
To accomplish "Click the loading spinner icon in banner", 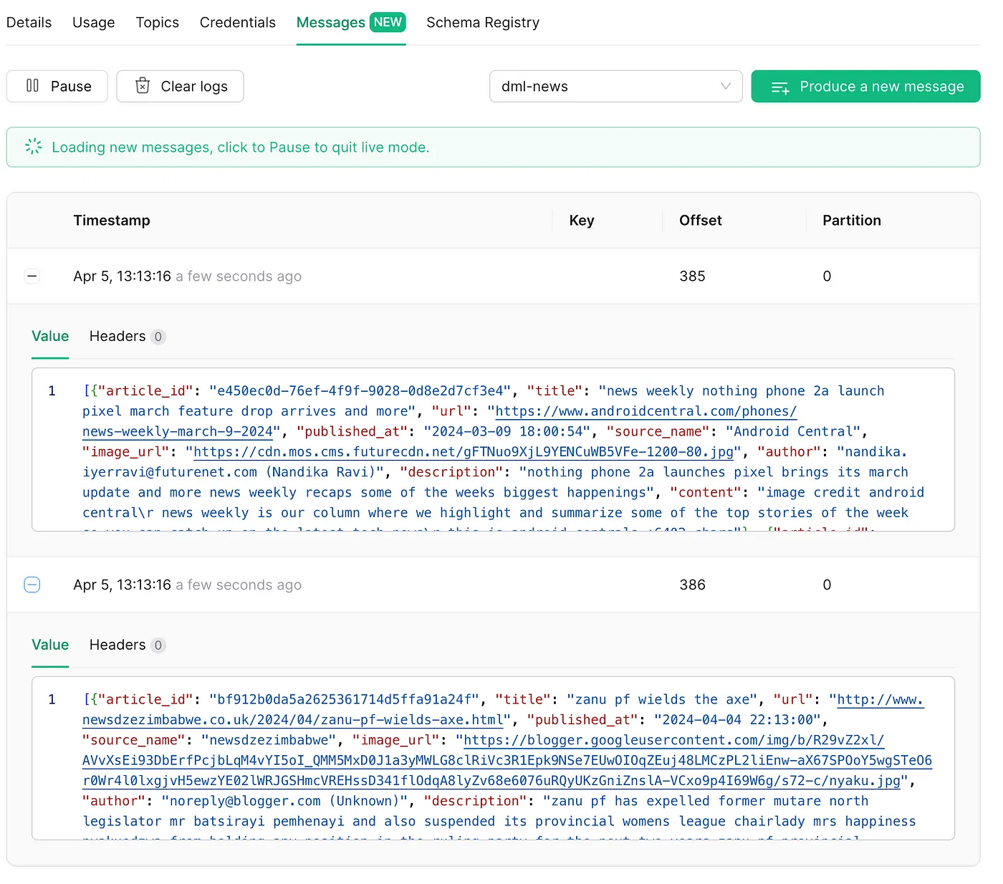I will click(34, 147).
